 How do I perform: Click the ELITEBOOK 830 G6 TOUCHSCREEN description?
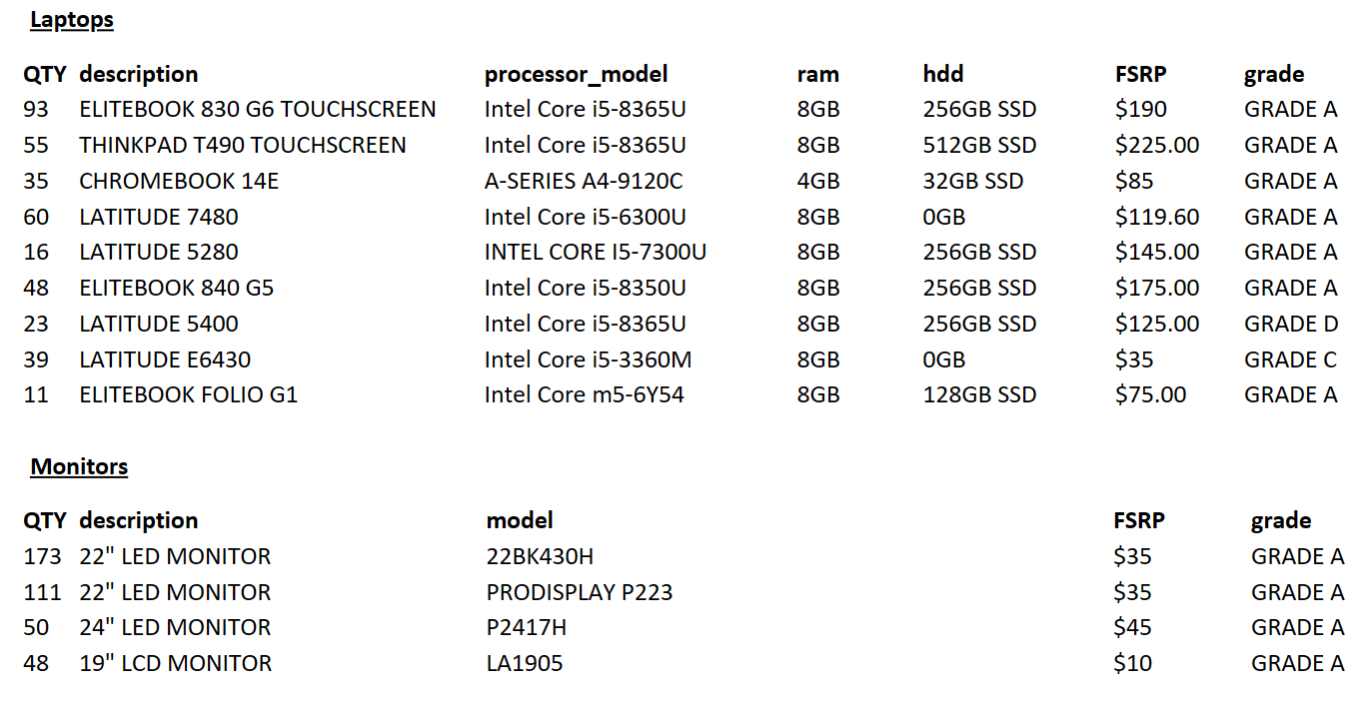(258, 110)
